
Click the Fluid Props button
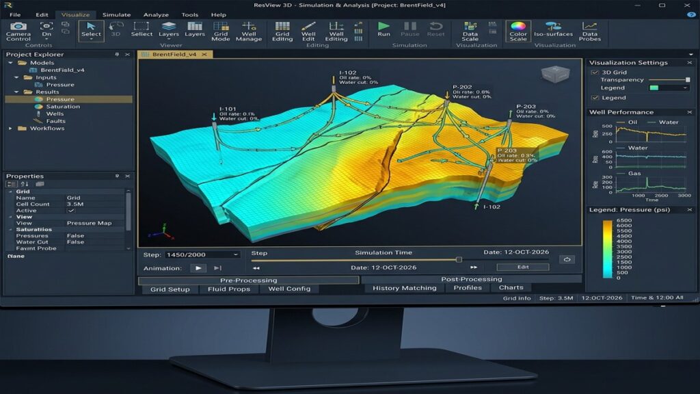(228, 289)
